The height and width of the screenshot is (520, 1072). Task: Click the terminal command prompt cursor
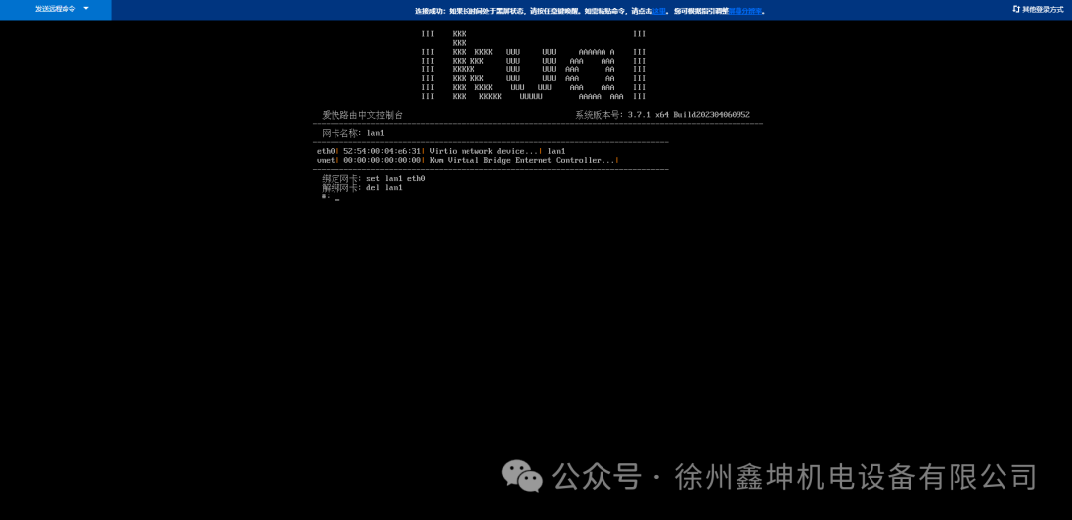pyautogui.click(x=337, y=198)
